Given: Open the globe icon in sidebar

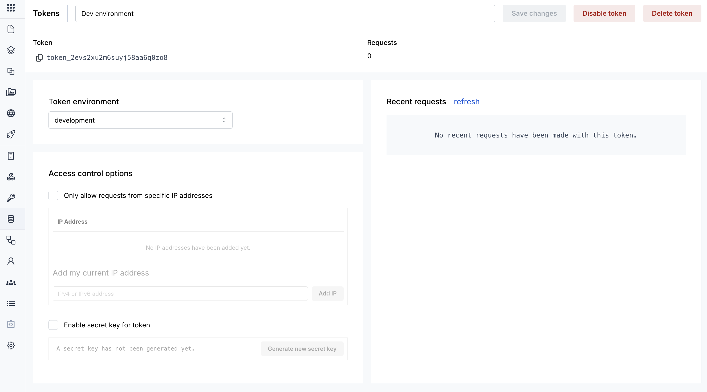Looking at the screenshot, I should (11, 113).
